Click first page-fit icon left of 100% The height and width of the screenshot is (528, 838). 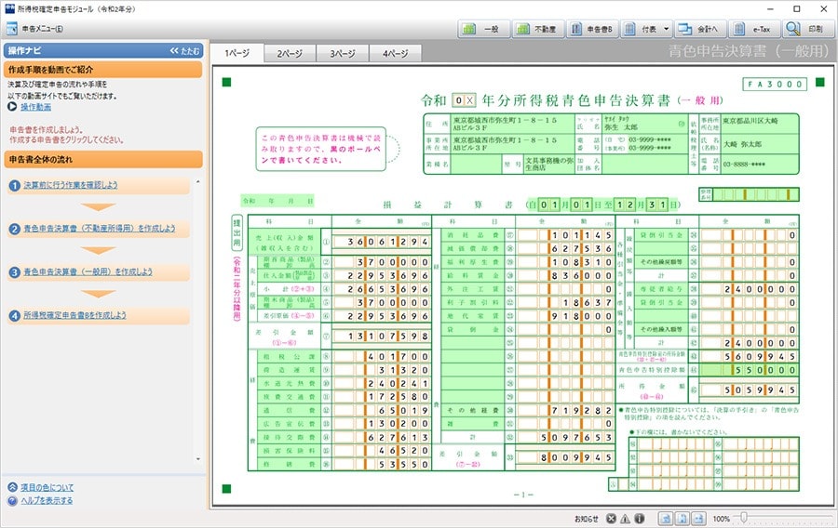666,519
